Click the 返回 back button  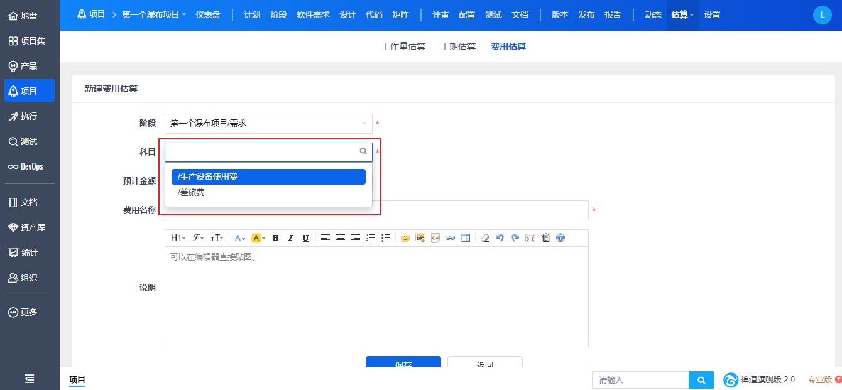pyautogui.click(x=484, y=364)
